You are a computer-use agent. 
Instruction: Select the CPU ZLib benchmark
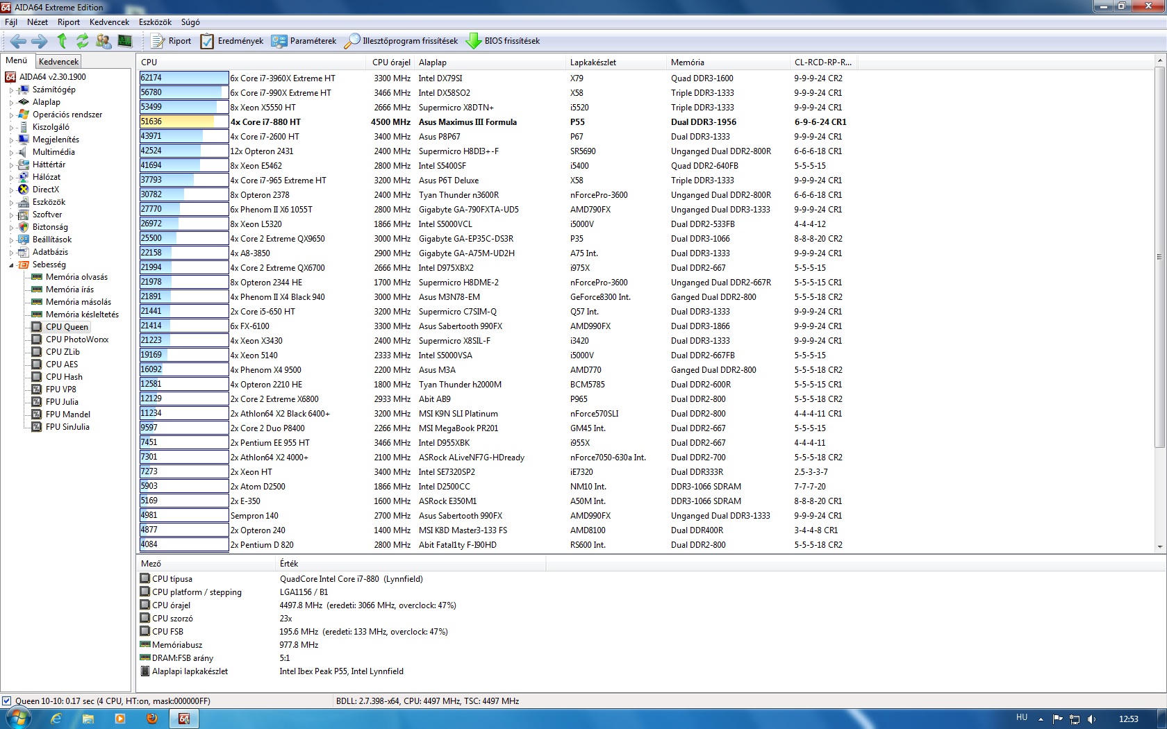coord(63,352)
